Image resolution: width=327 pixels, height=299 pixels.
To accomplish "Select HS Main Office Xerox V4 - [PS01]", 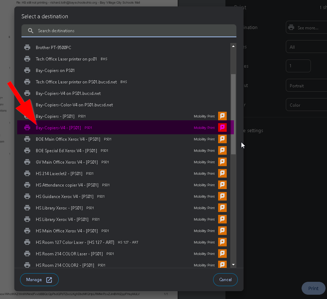I will pyautogui.click(x=125, y=231).
